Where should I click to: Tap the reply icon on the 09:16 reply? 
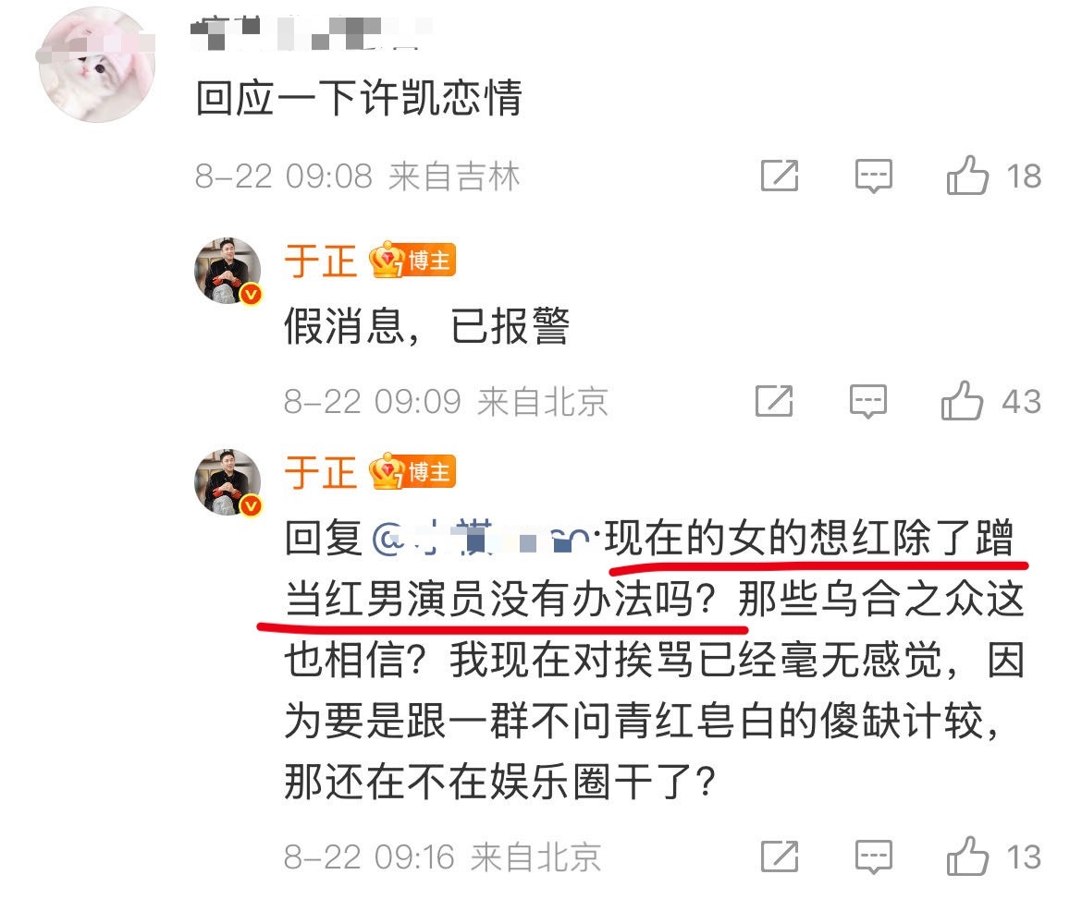click(873, 856)
